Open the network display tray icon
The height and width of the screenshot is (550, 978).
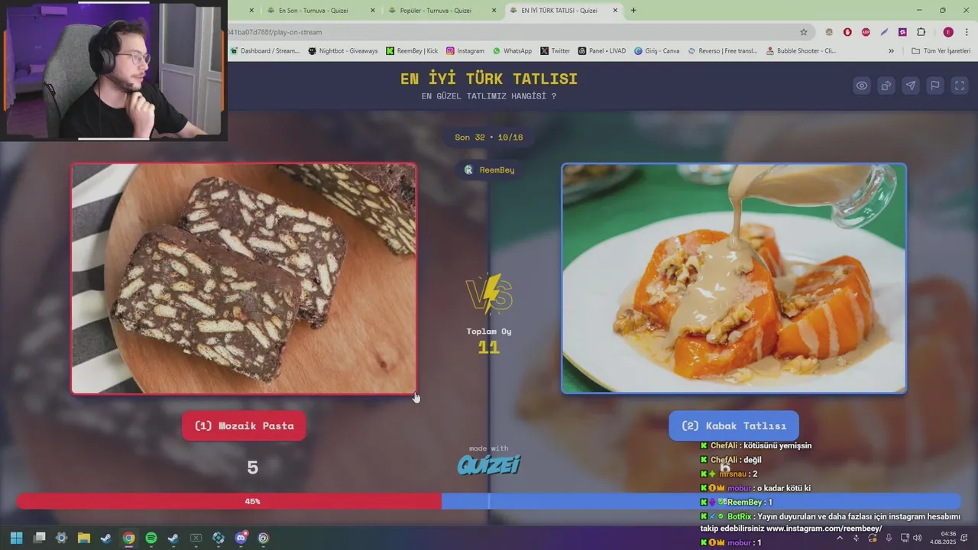point(903,538)
